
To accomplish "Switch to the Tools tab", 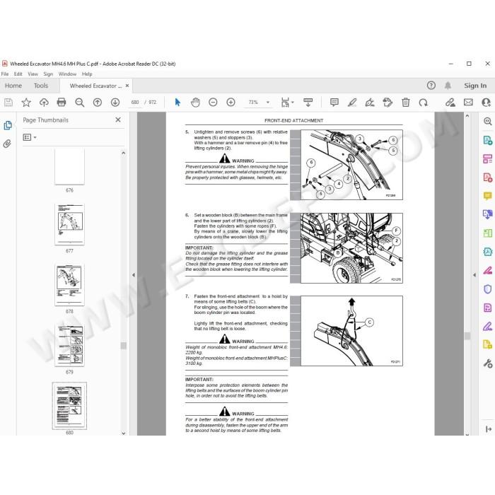I will [41, 86].
